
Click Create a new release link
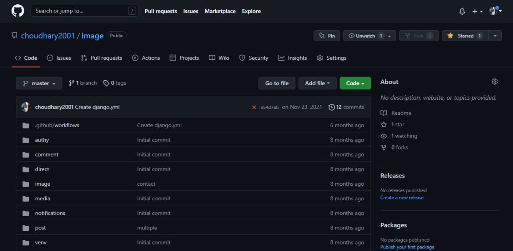[x=402, y=197]
